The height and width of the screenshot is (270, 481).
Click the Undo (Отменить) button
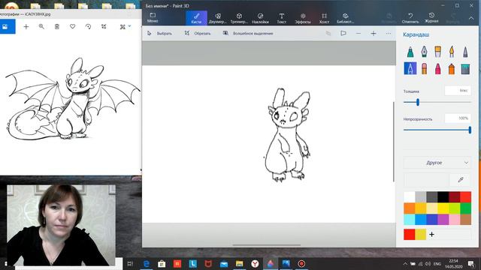point(410,18)
